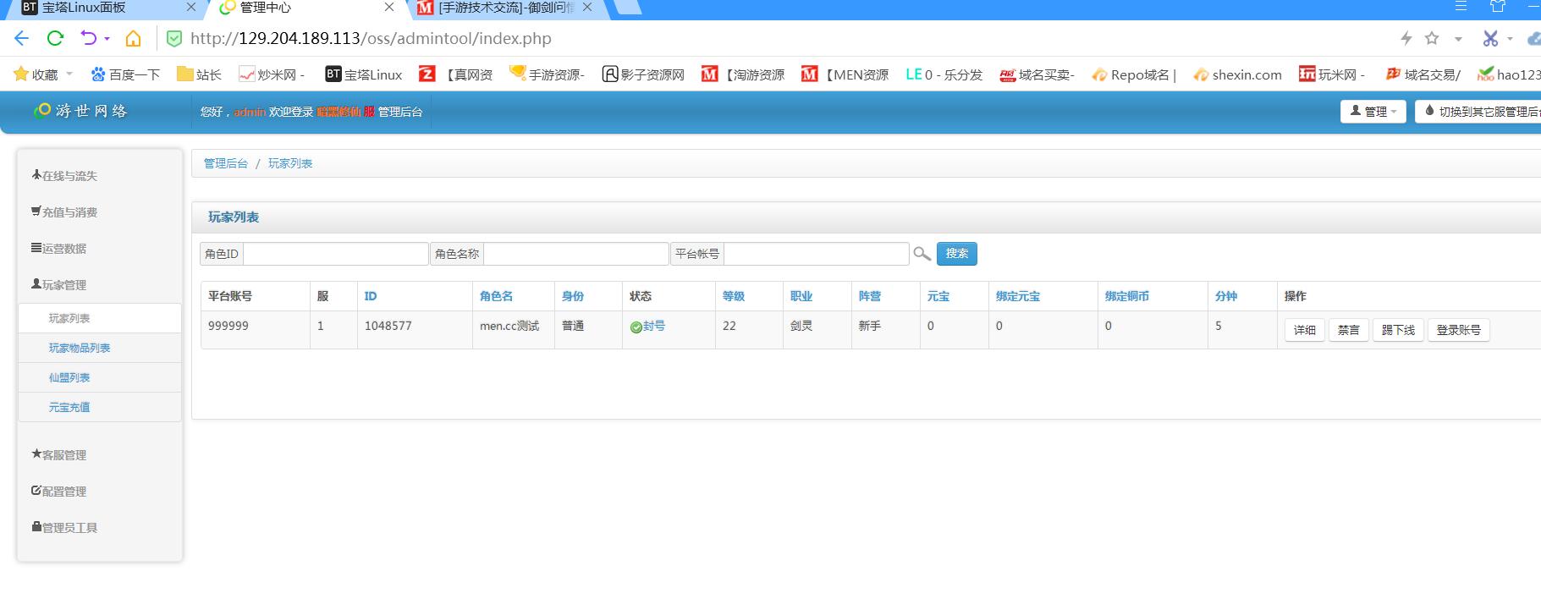
Task: Click the magnifier icon beside search fields
Action: pyautogui.click(x=922, y=254)
